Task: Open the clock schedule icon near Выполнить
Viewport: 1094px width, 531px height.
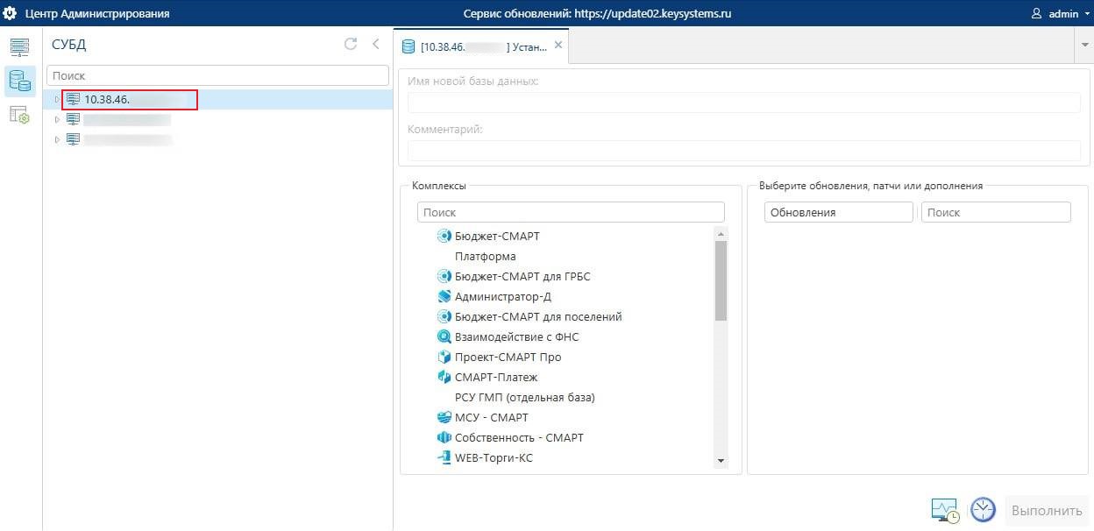Action: tap(984, 510)
